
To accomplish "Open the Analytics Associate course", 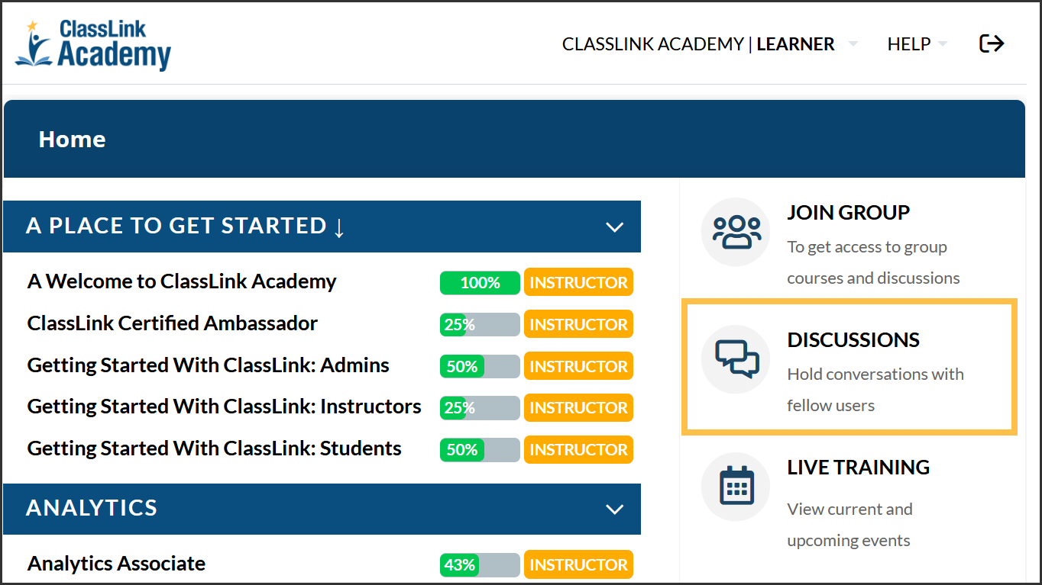I will tap(116, 564).
